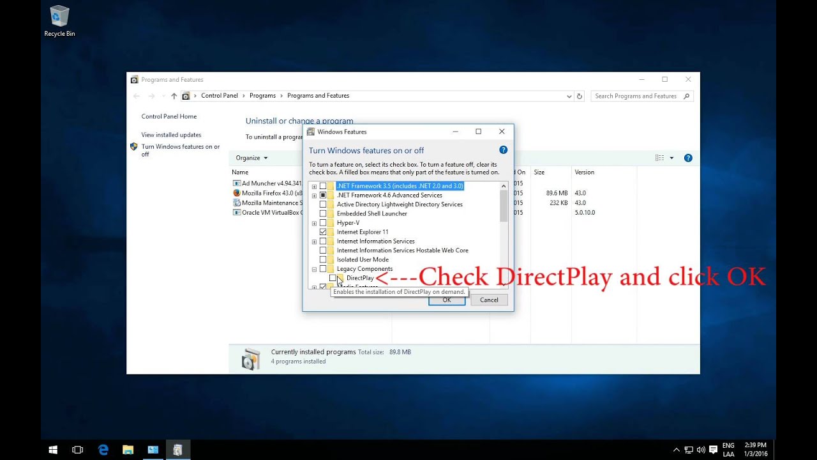The width and height of the screenshot is (817, 460).
Task: Click the back navigation arrow
Action: (x=136, y=96)
